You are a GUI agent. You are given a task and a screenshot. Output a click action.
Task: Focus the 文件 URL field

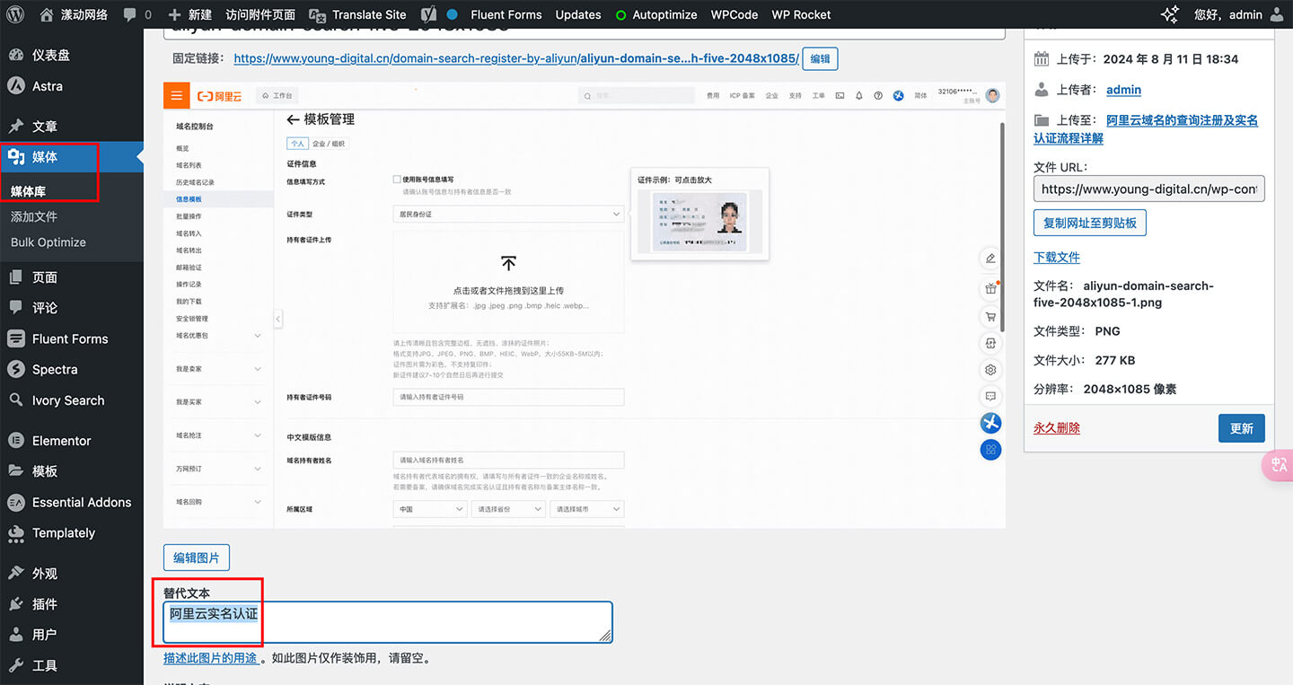click(1149, 189)
